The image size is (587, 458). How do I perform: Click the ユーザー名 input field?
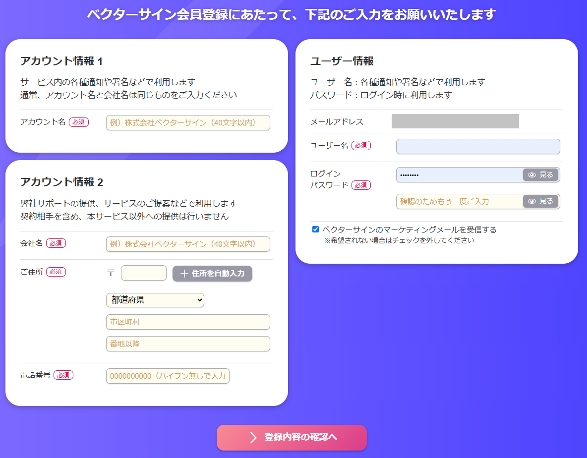click(478, 146)
